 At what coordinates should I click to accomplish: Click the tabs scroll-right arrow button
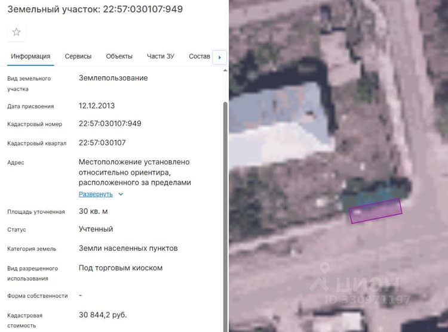219,57
